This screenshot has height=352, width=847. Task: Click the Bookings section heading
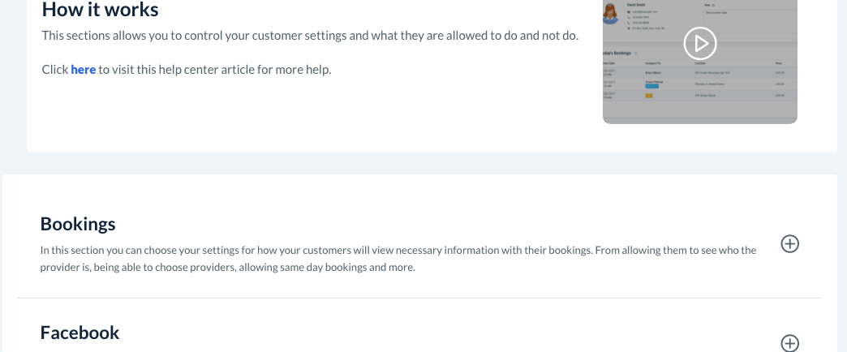coord(78,224)
